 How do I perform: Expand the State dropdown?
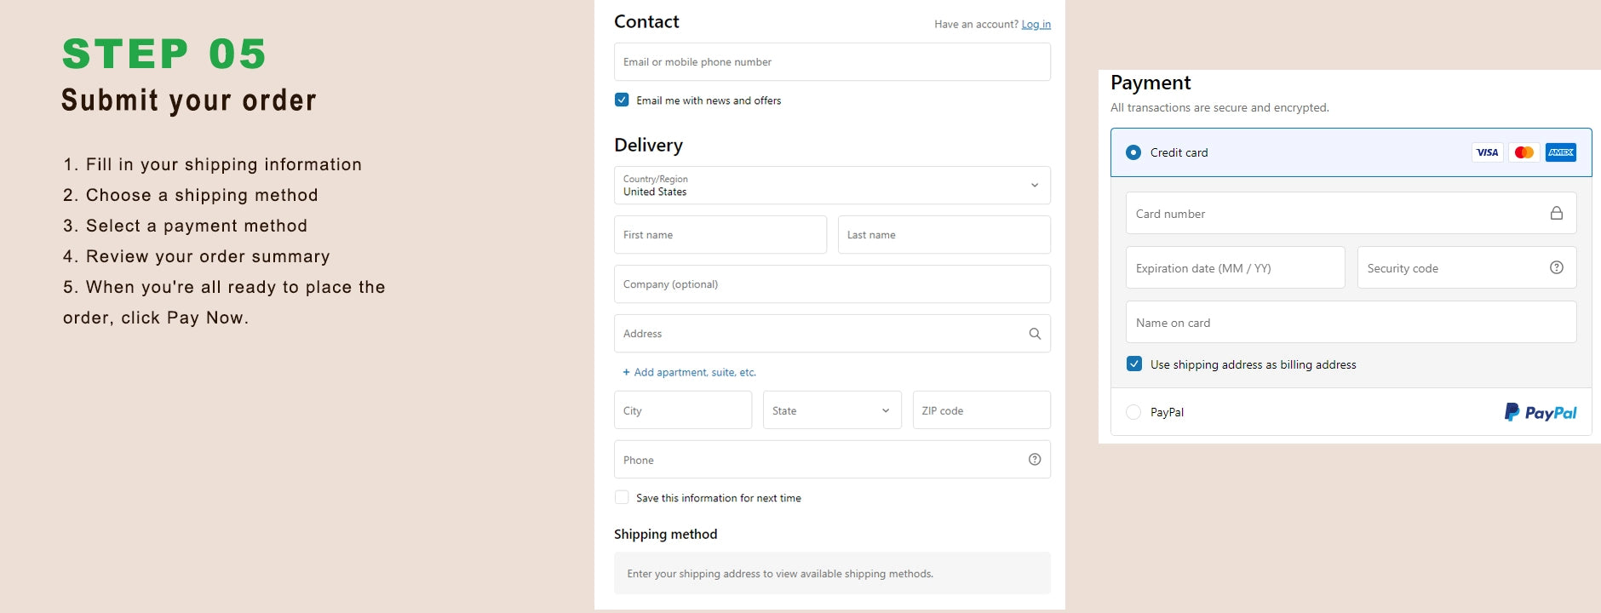point(831,410)
